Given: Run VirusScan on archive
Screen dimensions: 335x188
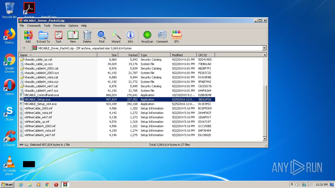Looking at the screenshot, I should [147, 37].
